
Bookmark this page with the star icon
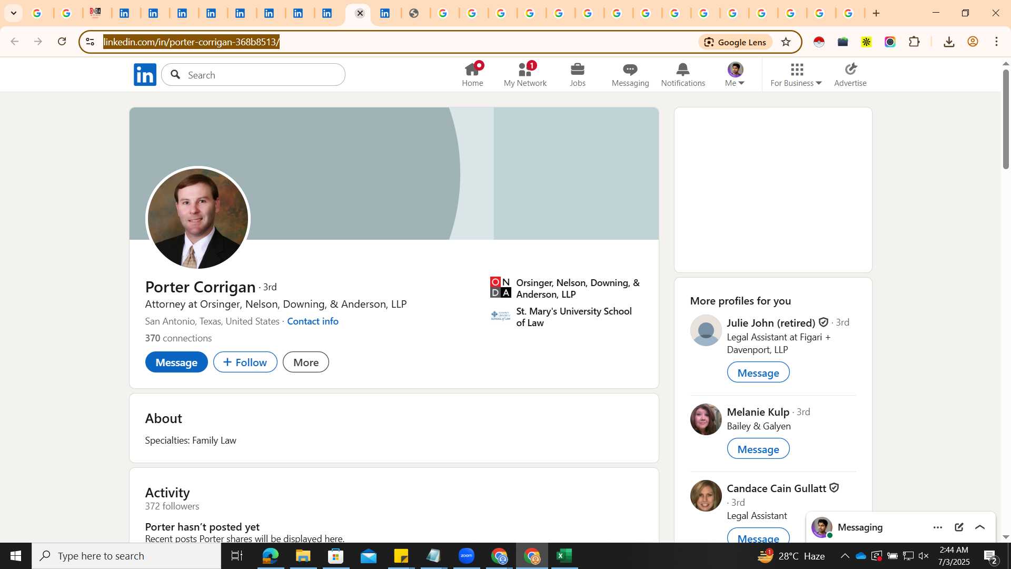(786, 42)
